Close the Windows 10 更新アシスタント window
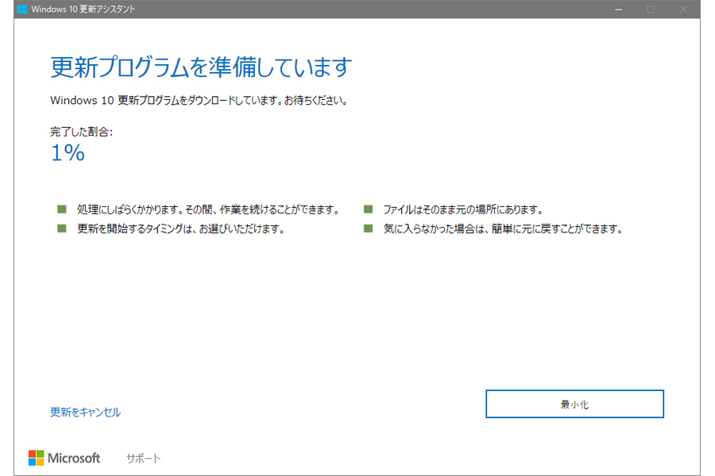This screenshot has height=476, width=715. [x=683, y=10]
